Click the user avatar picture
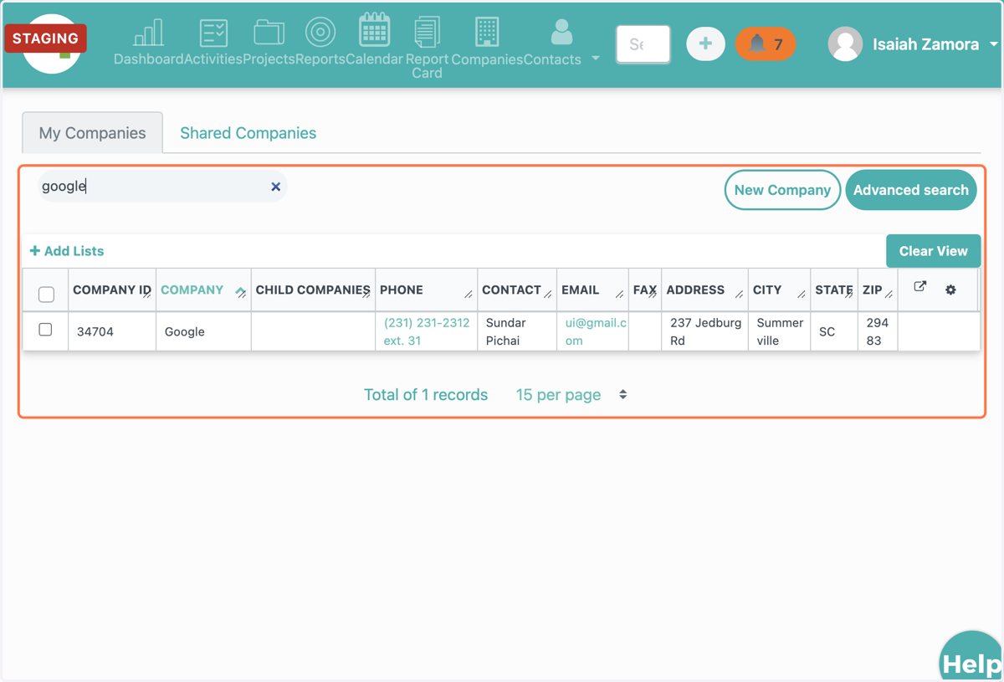The image size is (1004, 682). [x=845, y=44]
